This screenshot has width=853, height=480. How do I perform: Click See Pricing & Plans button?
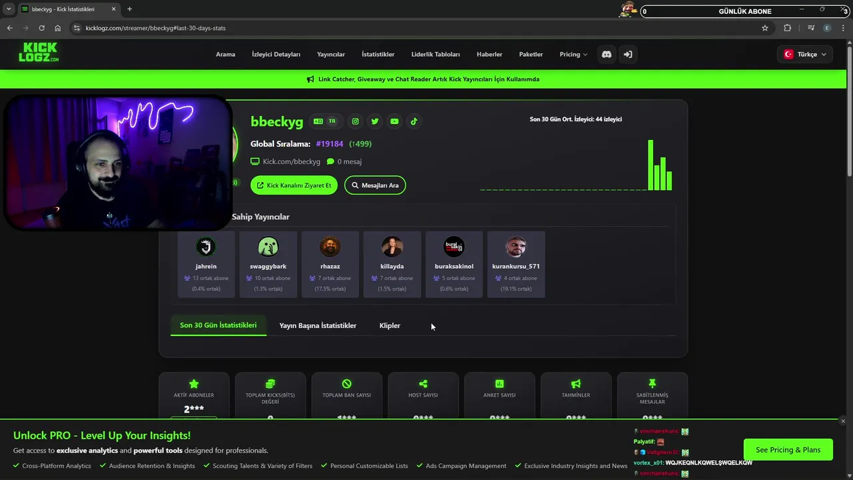pyautogui.click(x=788, y=449)
